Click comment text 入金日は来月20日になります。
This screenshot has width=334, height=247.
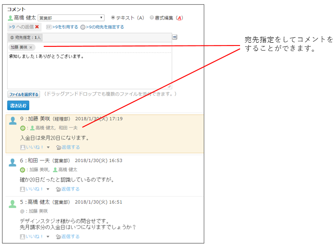coord(54,138)
